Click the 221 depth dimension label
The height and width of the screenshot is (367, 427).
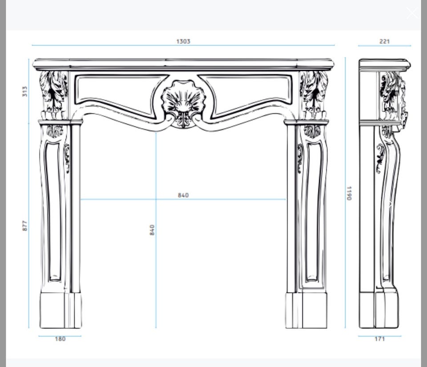tap(384, 41)
